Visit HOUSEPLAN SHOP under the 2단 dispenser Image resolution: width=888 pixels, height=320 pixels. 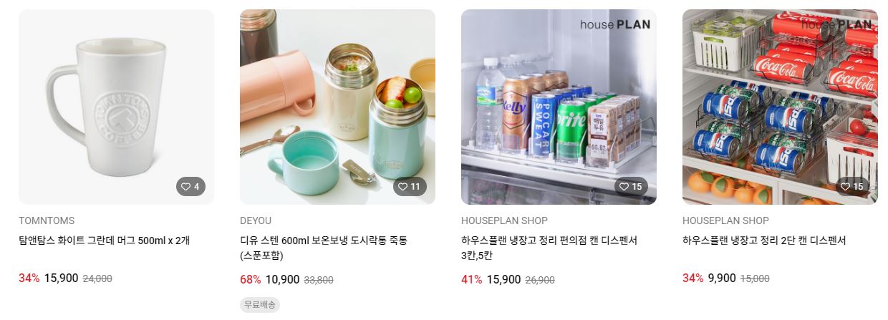pos(725,220)
